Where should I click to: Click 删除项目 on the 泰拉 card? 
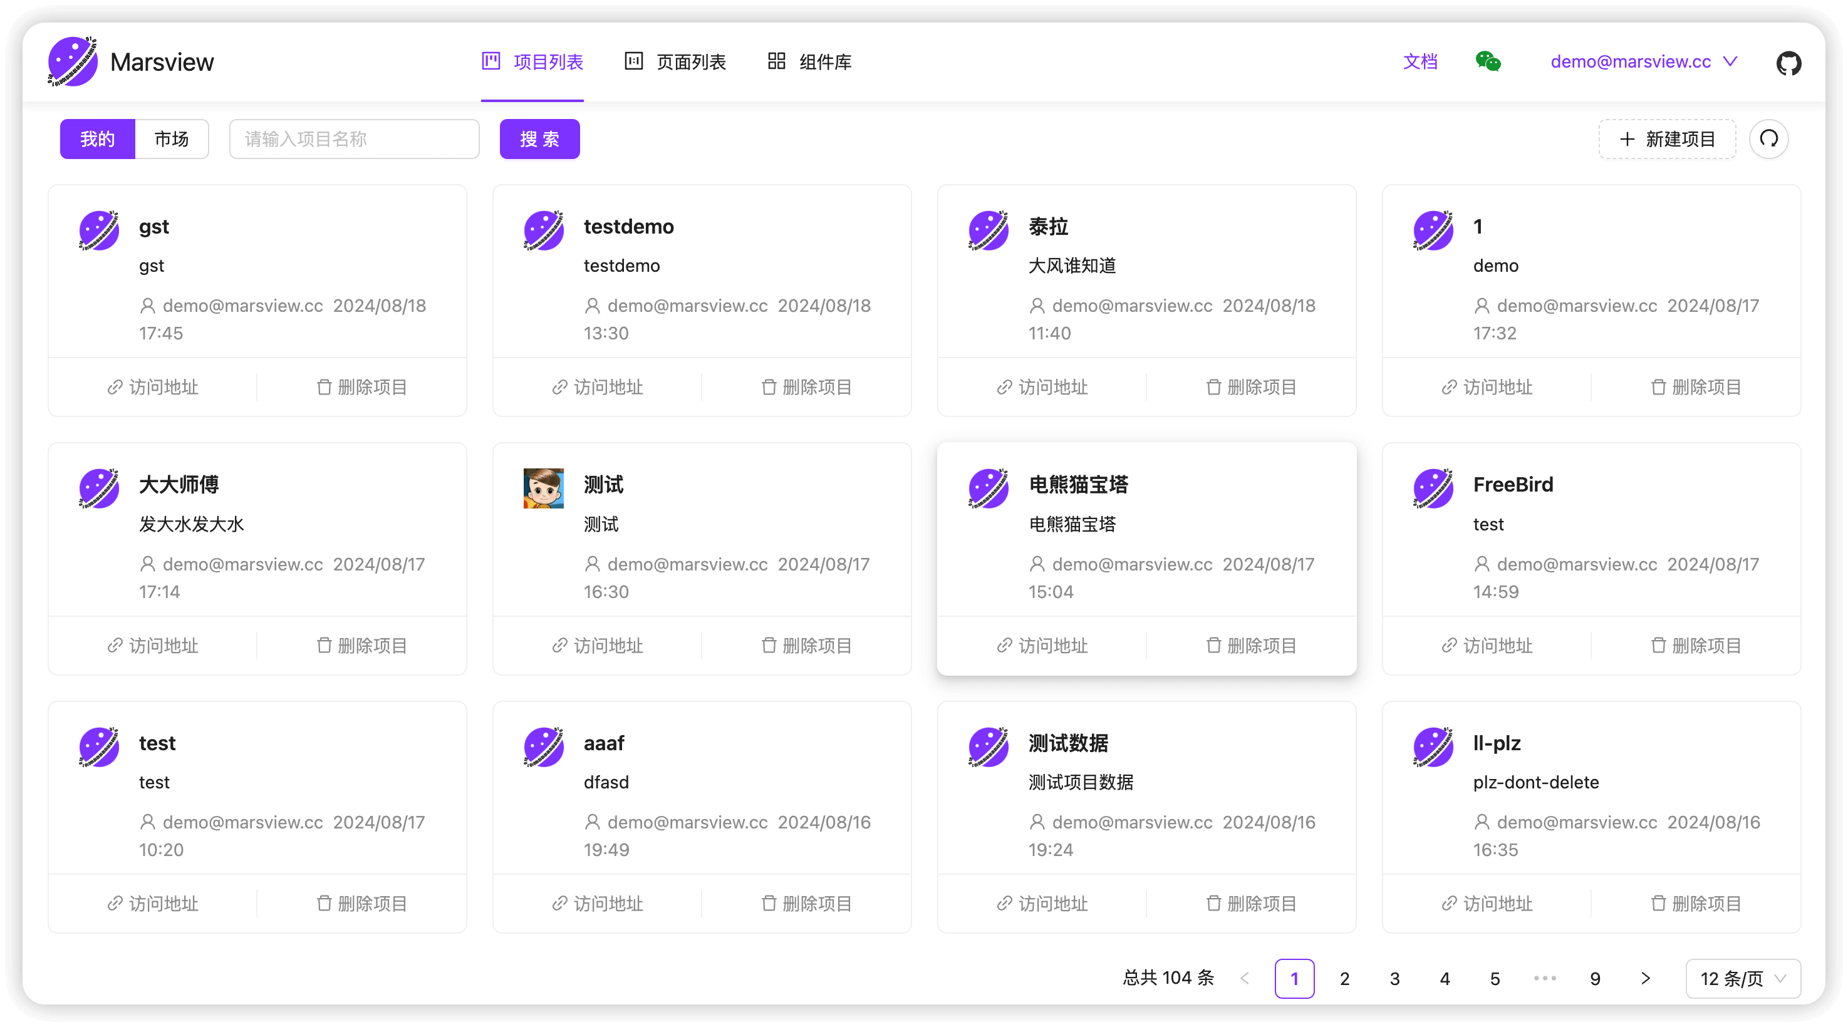1251,387
